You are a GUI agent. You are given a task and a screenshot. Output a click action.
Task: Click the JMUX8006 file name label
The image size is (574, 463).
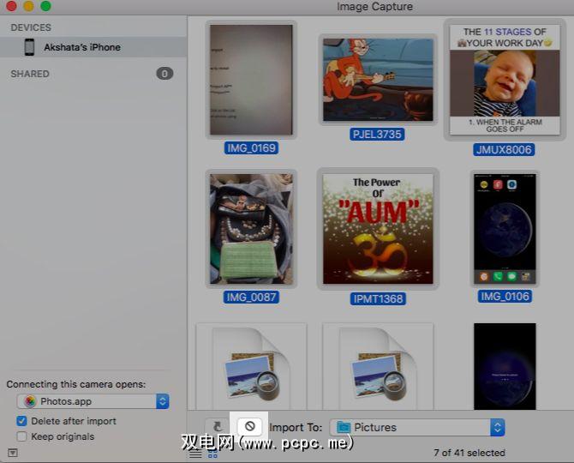(x=504, y=149)
